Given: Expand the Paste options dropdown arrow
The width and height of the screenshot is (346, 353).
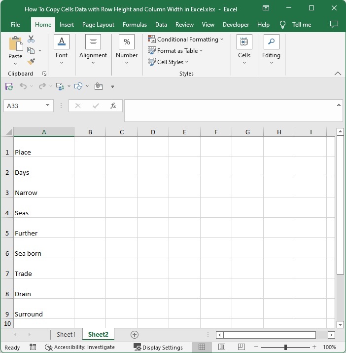Looking at the screenshot, I should pyautogui.click(x=15, y=64).
